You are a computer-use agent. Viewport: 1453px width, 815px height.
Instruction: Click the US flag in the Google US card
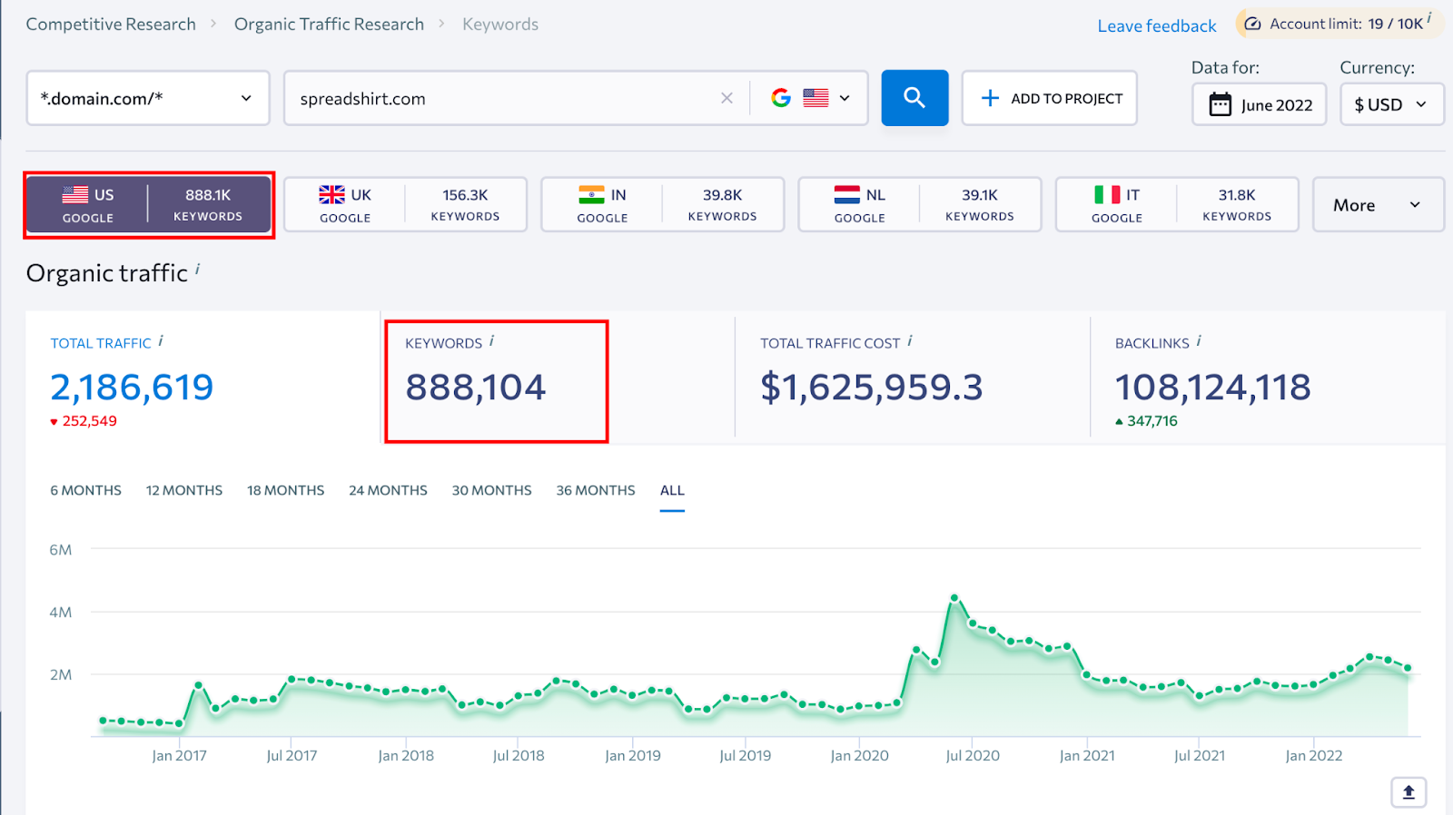pos(75,194)
